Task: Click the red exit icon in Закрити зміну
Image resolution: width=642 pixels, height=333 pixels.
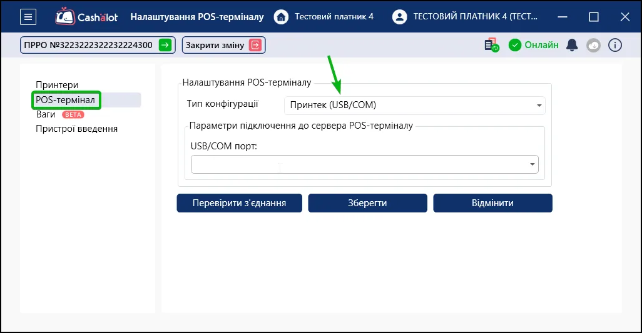Action: pos(255,45)
